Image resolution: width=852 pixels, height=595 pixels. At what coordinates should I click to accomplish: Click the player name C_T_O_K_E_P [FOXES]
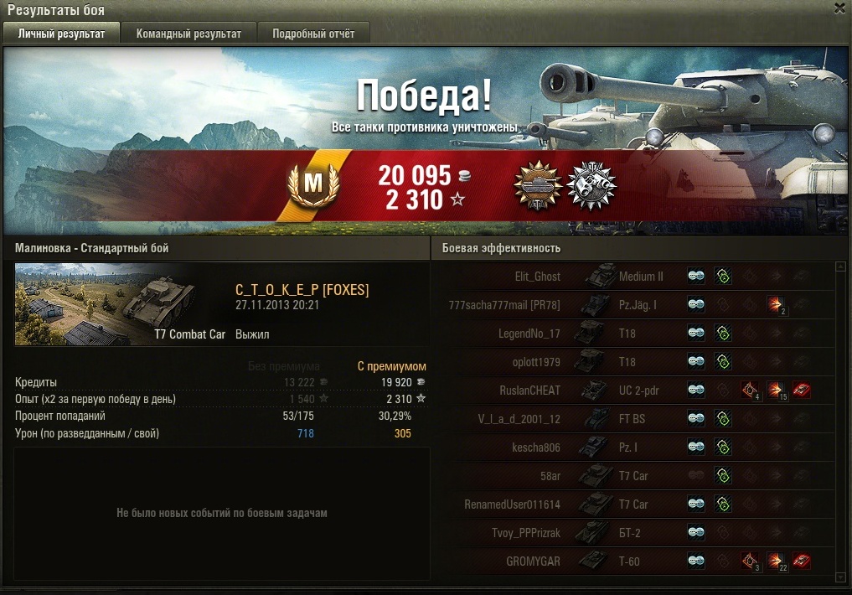click(302, 290)
